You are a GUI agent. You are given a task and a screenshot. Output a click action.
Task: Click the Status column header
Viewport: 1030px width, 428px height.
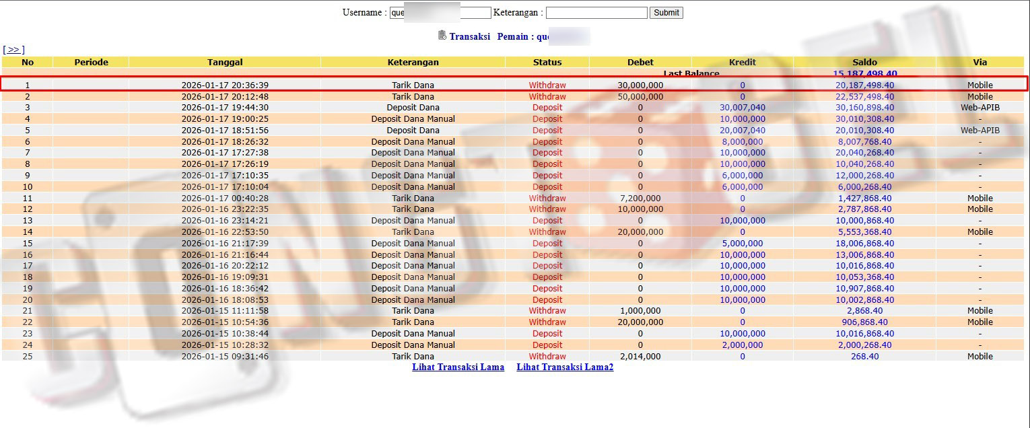tap(547, 62)
